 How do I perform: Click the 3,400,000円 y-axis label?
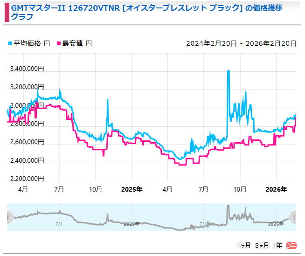pyautogui.click(x=27, y=69)
